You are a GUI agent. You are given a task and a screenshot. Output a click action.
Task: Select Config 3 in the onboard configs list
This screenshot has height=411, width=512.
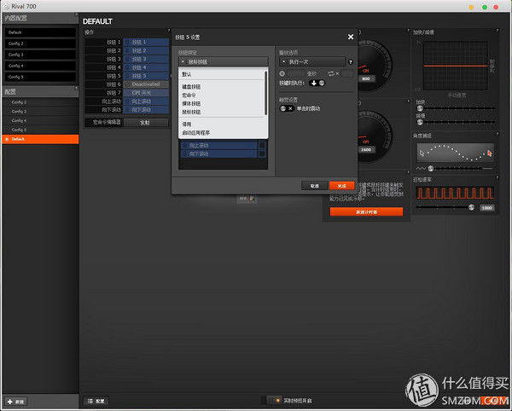point(17,54)
